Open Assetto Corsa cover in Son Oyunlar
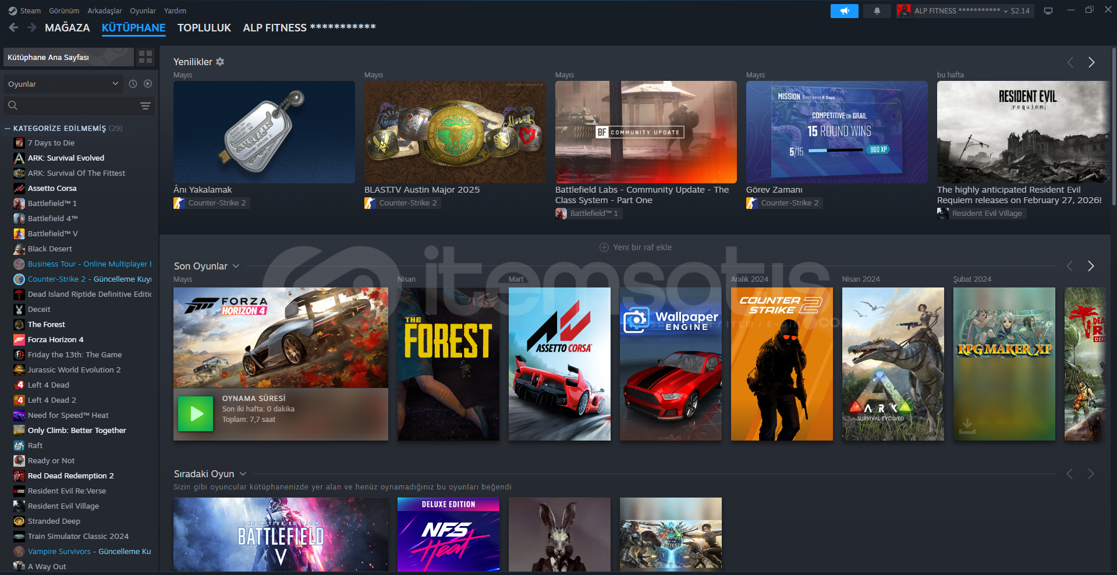 pyautogui.click(x=559, y=364)
